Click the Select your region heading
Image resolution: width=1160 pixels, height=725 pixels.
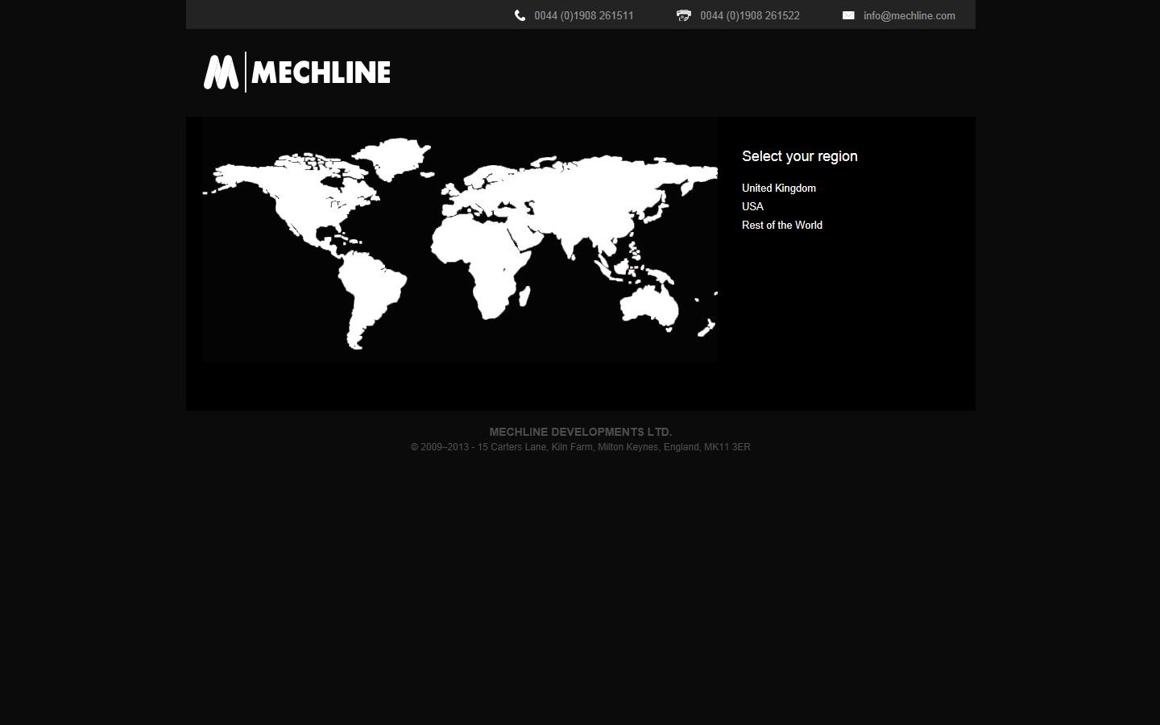pos(799,156)
